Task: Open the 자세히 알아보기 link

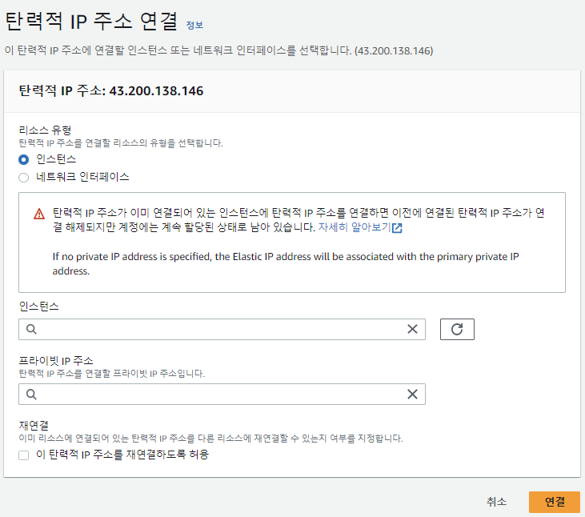Action: [x=354, y=226]
